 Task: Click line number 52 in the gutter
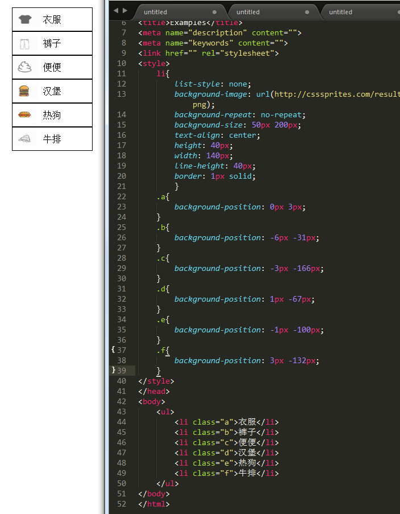coord(122,504)
